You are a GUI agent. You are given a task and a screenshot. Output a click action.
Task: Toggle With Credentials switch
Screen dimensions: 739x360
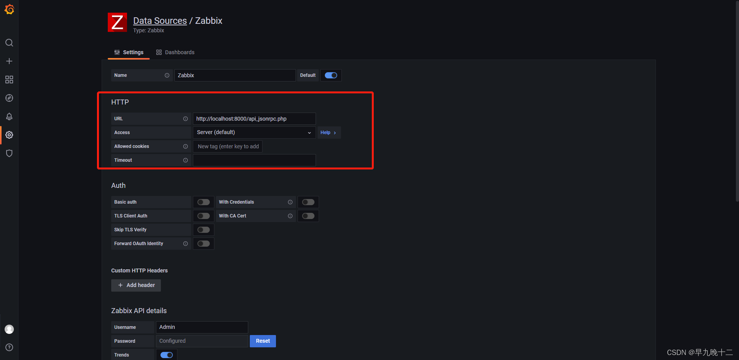click(308, 202)
